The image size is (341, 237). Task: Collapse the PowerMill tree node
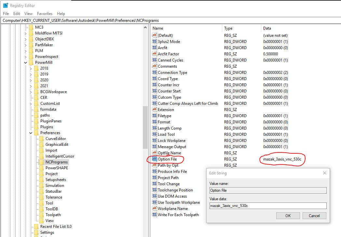pos(25,62)
